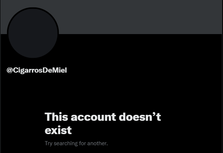Select the @CigarrosDeMiel handle text
This screenshot has width=223, height=153.
[x=37, y=70]
